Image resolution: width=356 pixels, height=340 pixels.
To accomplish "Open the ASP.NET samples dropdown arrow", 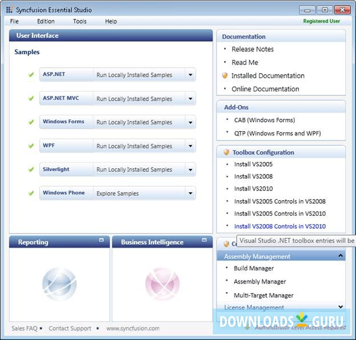I will (x=191, y=75).
